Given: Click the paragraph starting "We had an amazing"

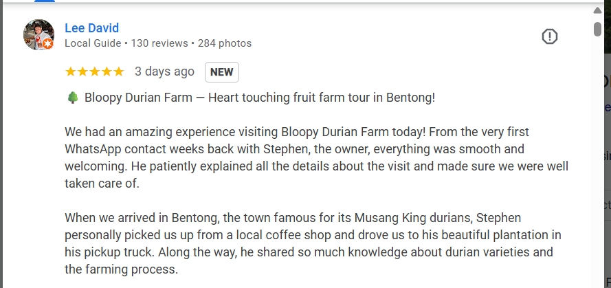Looking at the screenshot, I should tap(316, 157).
